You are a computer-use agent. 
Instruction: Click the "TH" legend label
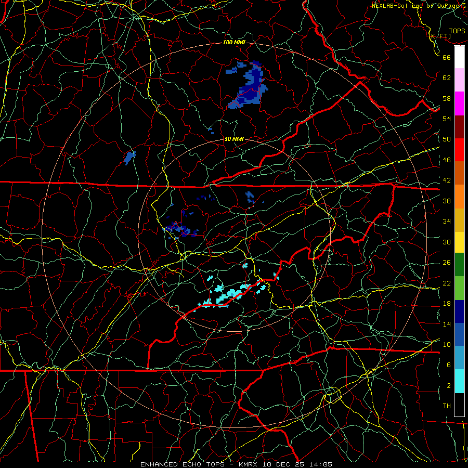click(447, 406)
